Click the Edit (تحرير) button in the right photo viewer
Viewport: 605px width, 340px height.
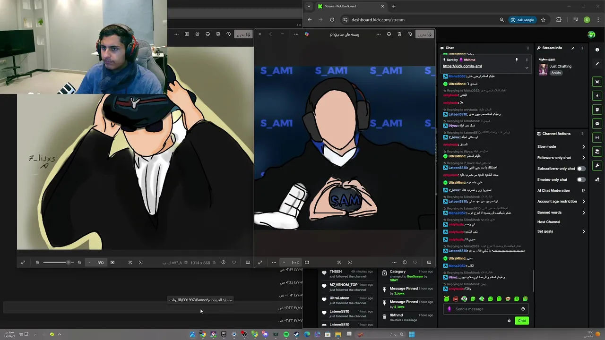tap(423, 34)
